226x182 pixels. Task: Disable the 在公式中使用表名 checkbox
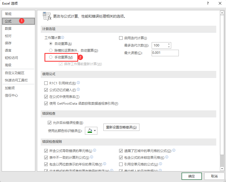[46, 97]
